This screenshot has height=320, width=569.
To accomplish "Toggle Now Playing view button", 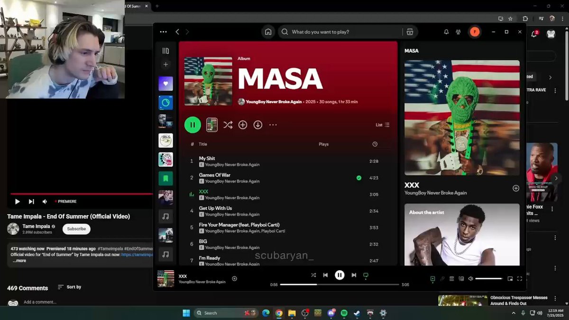I will [x=432, y=279].
